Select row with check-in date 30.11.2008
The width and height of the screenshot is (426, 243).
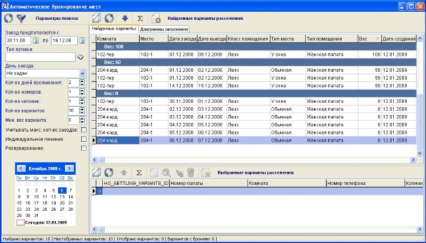pos(256,101)
